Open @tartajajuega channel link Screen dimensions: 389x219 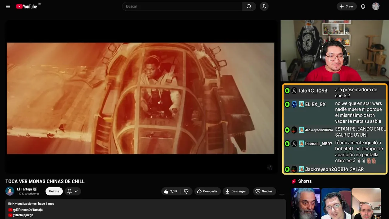[23, 215]
